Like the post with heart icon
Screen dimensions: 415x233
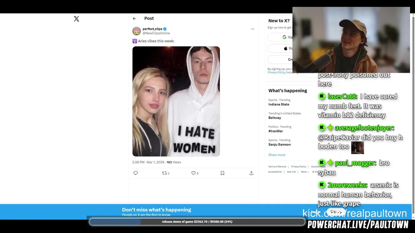coord(194,173)
